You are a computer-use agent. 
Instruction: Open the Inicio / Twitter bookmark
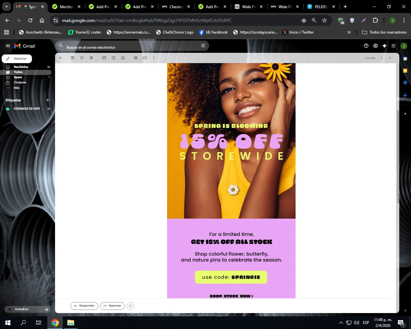point(298,32)
